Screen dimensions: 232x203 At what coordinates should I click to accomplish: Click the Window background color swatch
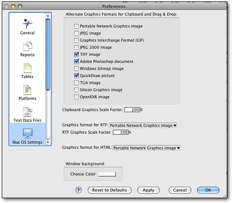click(x=107, y=174)
